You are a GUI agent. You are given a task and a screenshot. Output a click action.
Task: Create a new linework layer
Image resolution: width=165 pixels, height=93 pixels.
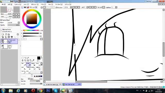pos(6,34)
